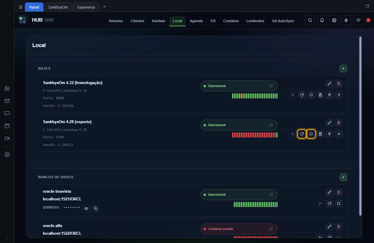Open the hamburger menu beside the Painel tab
The image size is (374, 243).
[21, 7]
